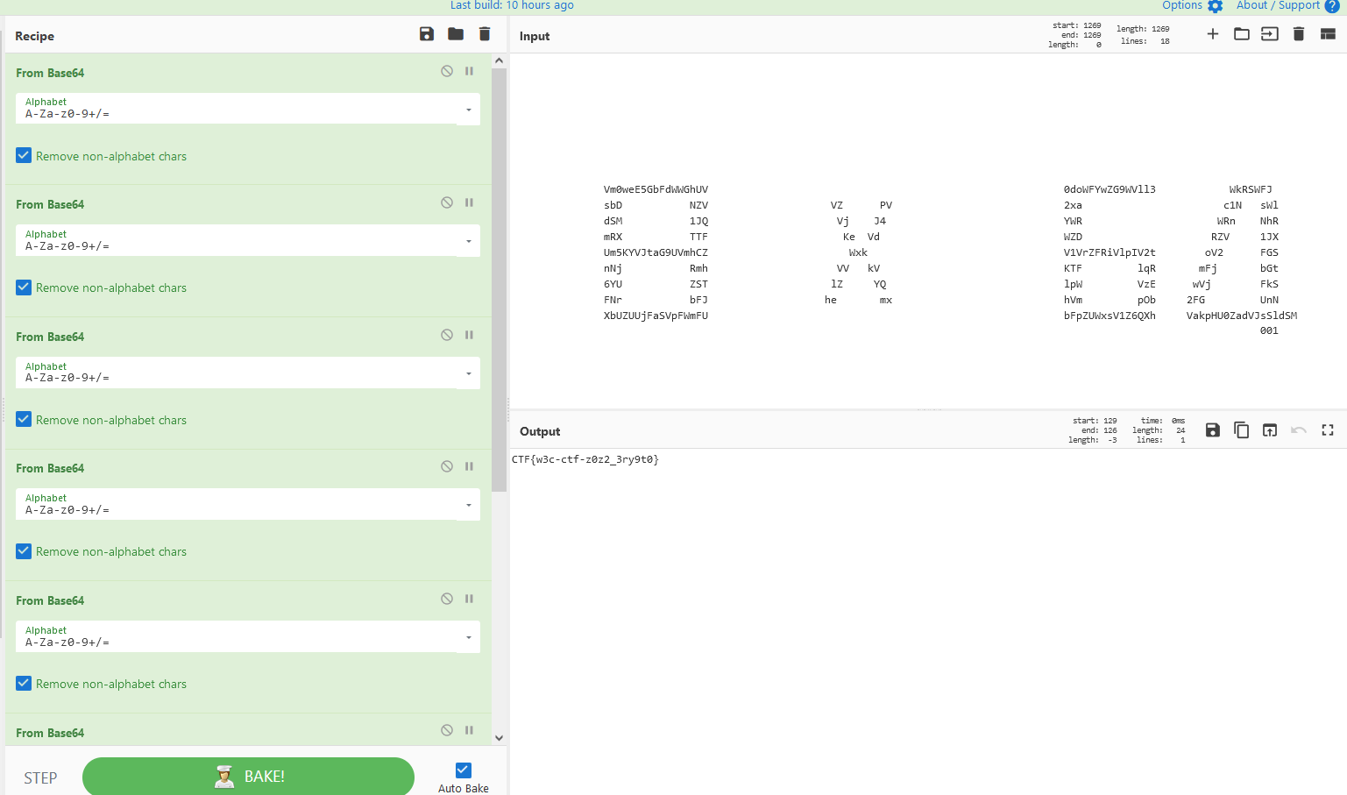Replace the input with the output
The height and width of the screenshot is (795, 1347).
(1270, 429)
